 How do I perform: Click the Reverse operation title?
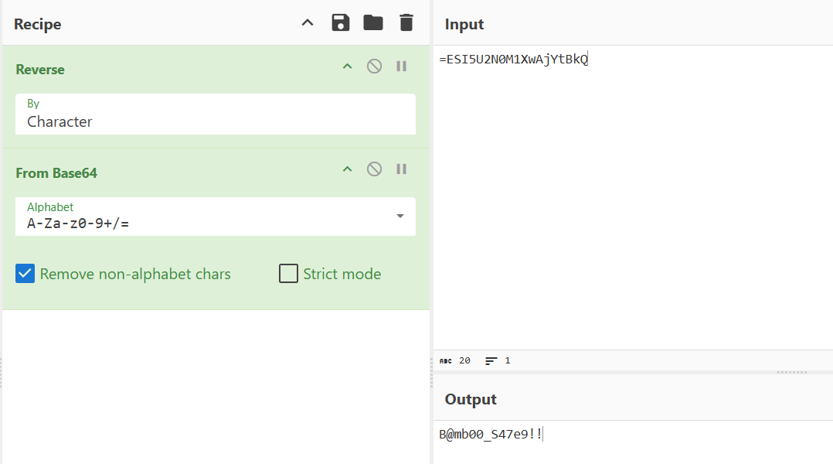click(40, 70)
